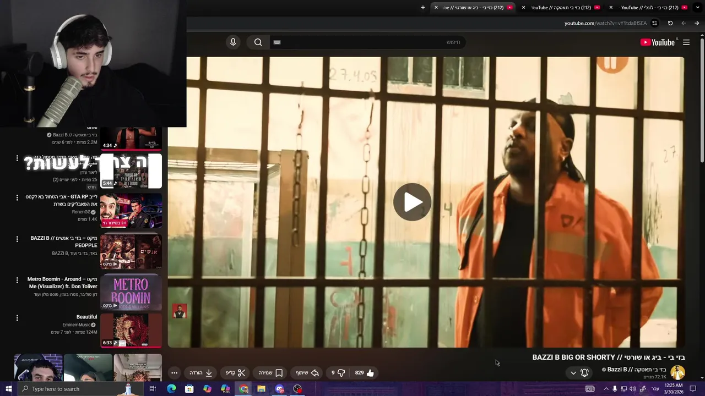Start voice search with microphone icon
The image size is (705, 396).
click(x=233, y=42)
